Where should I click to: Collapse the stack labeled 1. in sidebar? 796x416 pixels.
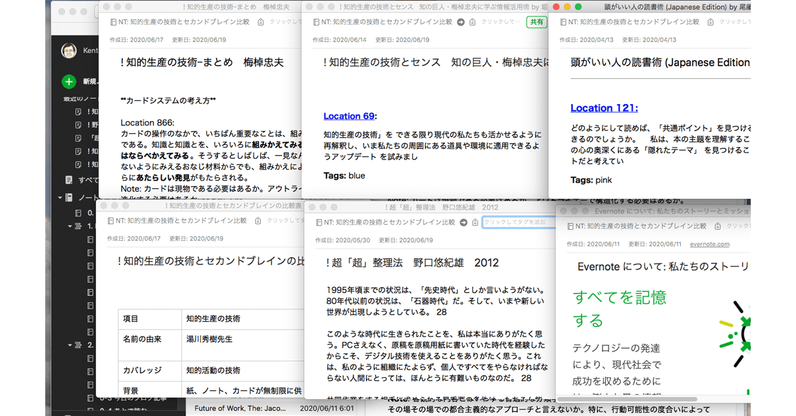(x=70, y=226)
